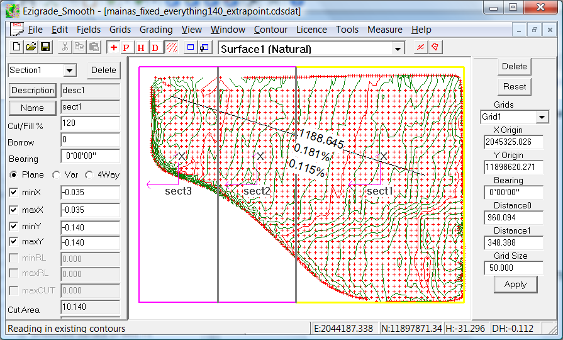The width and height of the screenshot is (563, 340).
Task: Click the red P toolbar icon
Action: [x=126, y=48]
